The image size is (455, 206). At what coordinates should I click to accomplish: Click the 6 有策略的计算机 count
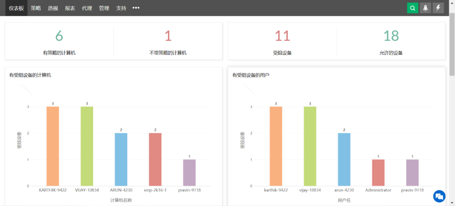point(59,36)
